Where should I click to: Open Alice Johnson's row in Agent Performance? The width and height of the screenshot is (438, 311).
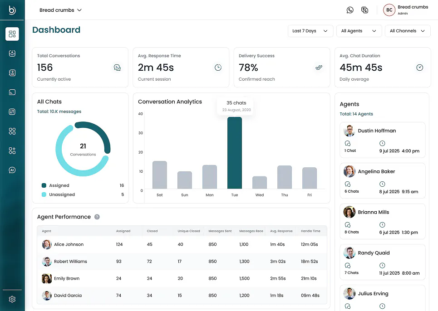[182, 244]
